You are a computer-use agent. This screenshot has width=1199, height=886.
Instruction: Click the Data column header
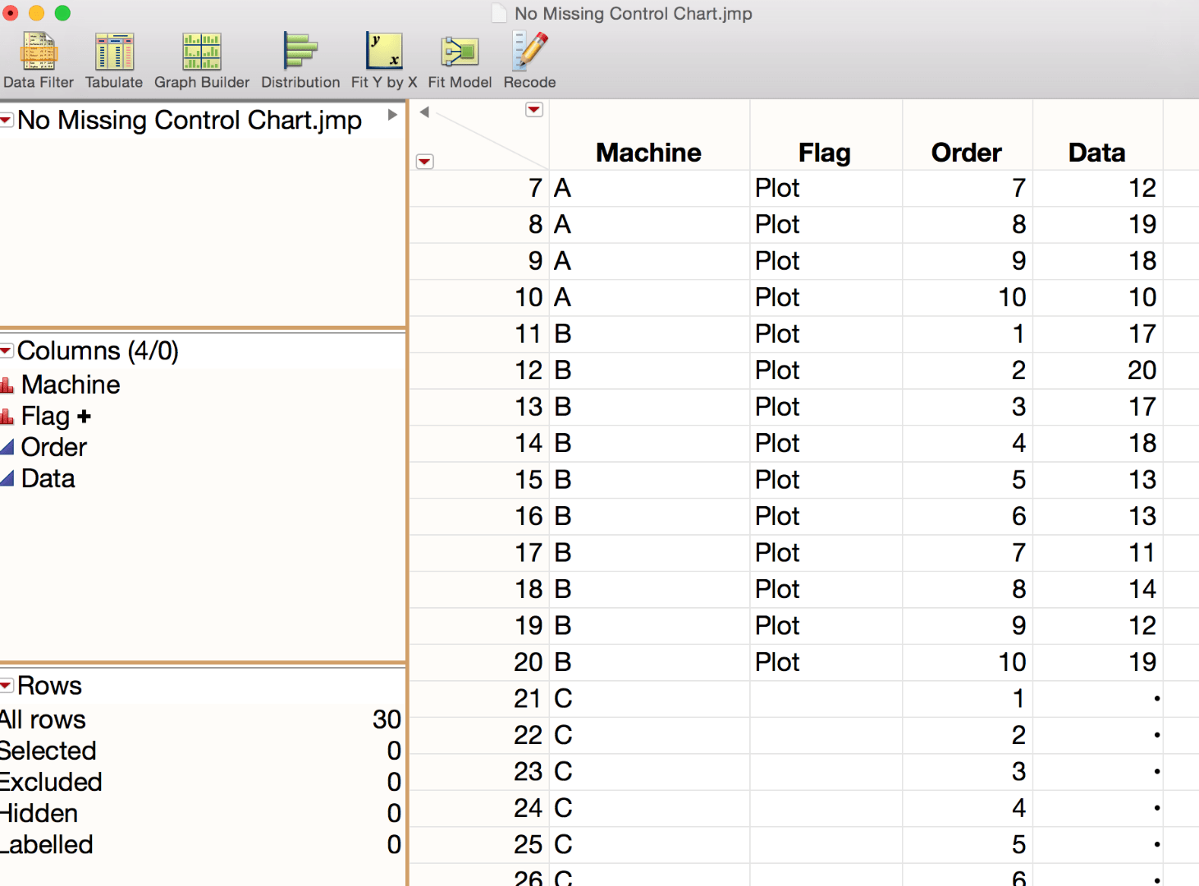(x=1097, y=153)
